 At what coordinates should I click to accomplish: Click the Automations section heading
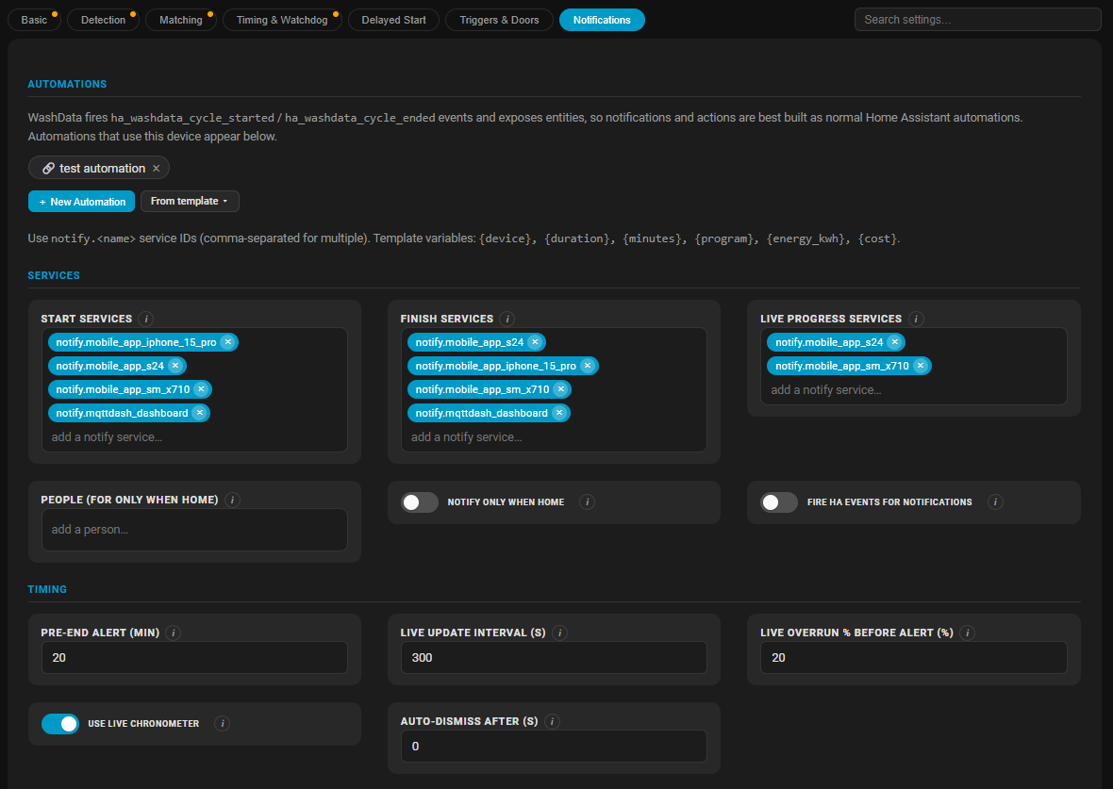click(x=67, y=84)
